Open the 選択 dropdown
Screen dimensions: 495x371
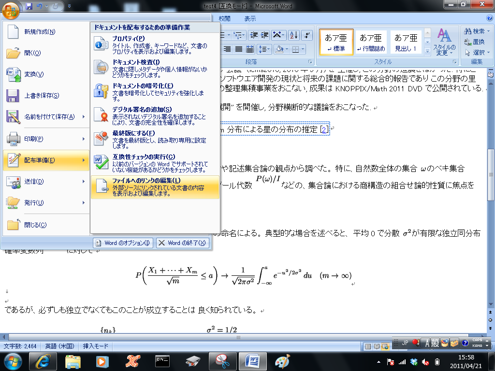click(477, 52)
